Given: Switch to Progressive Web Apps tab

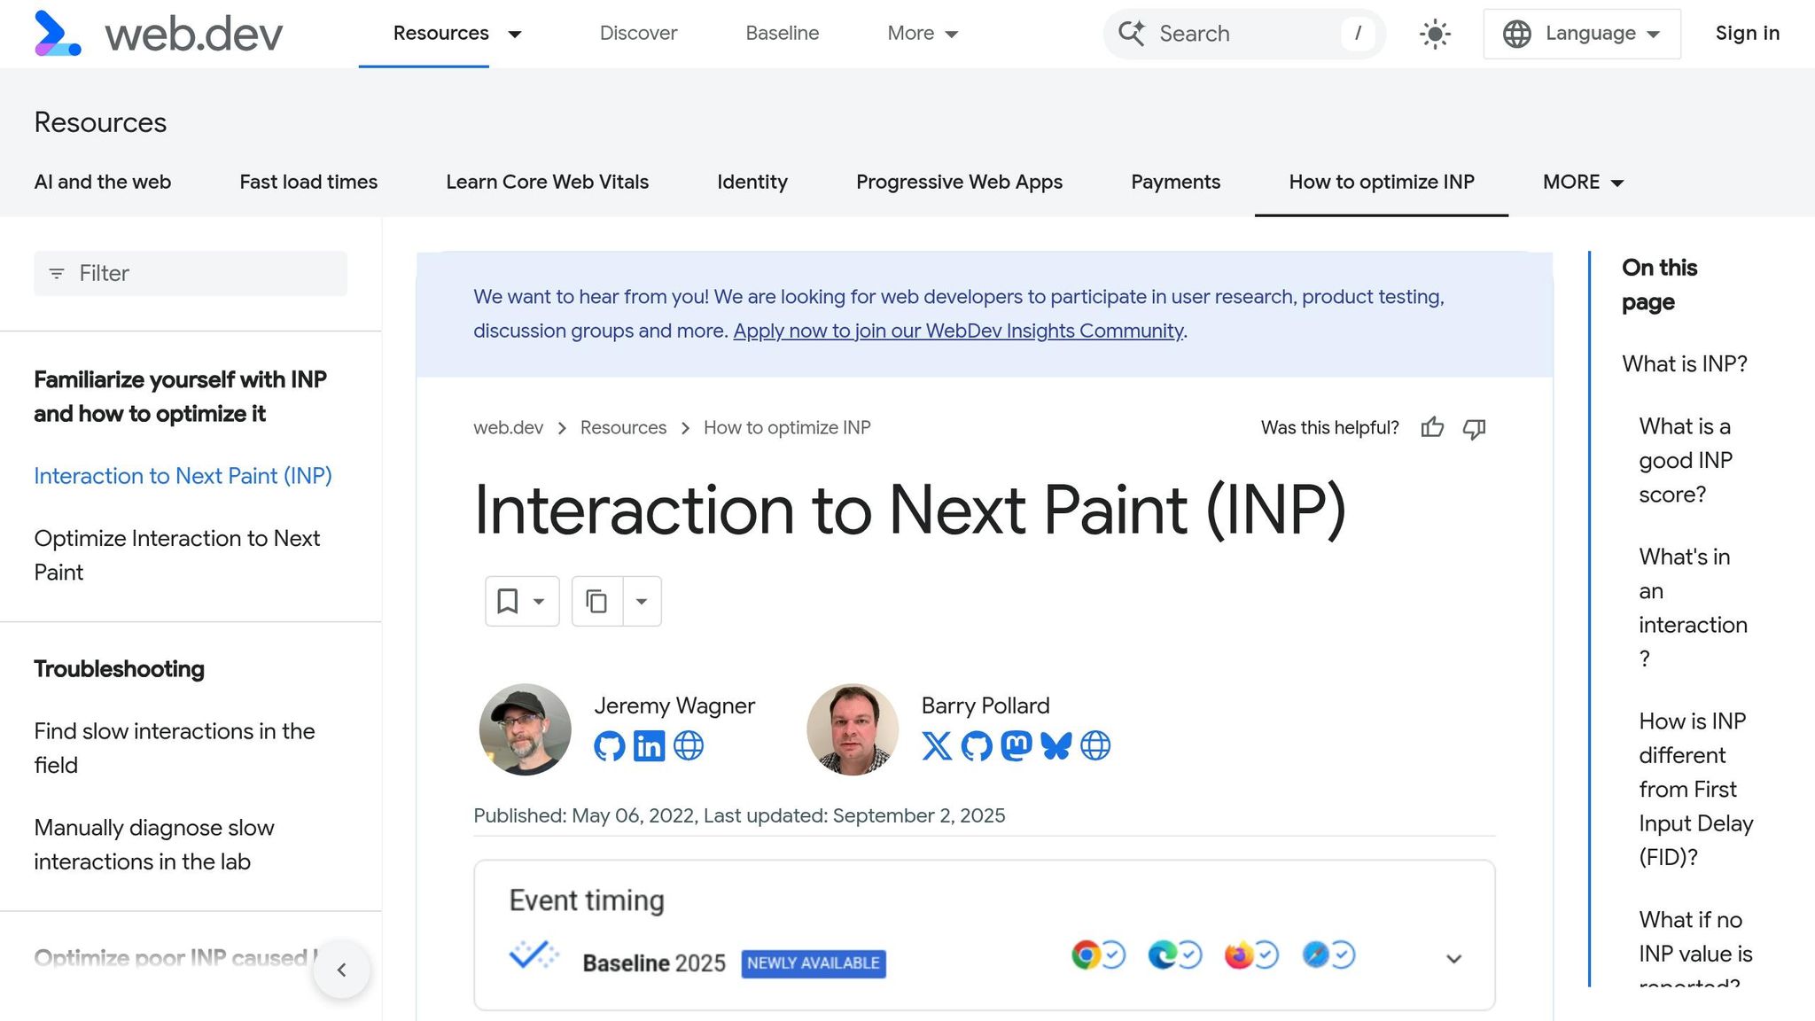Looking at the screenshot, I should tap(959, 182).
